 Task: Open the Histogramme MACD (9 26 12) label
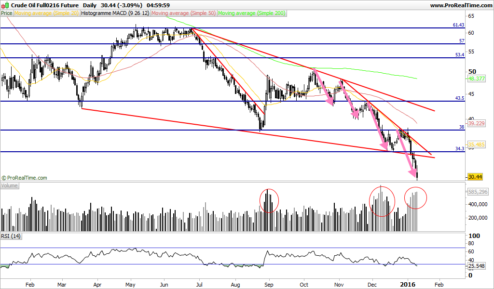115,13
